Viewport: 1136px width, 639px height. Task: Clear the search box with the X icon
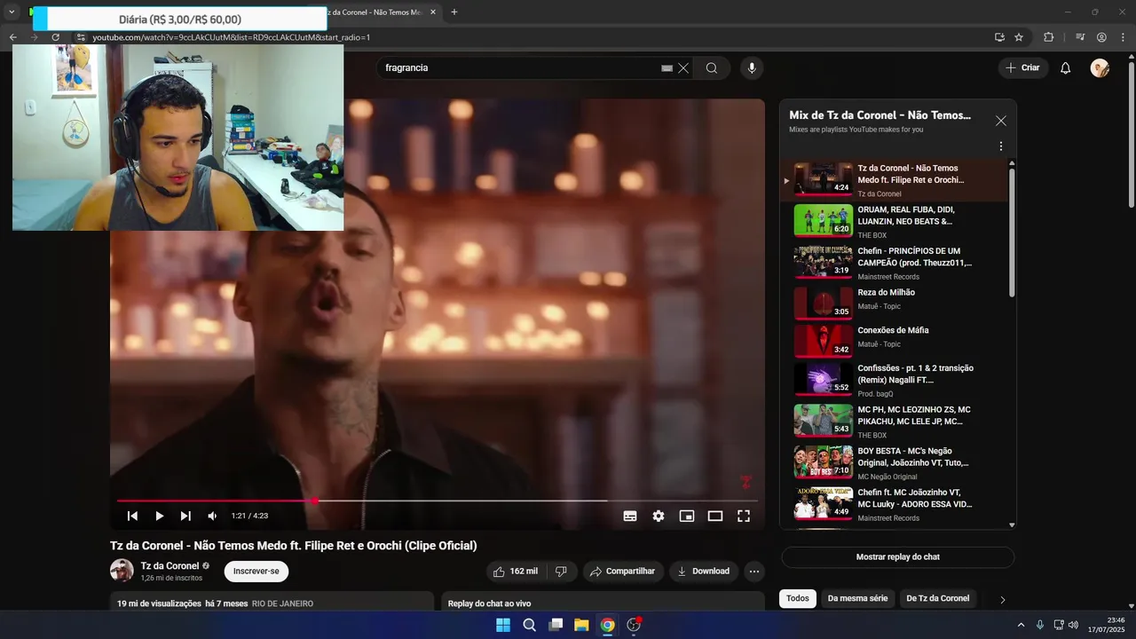tap(683, 68)
